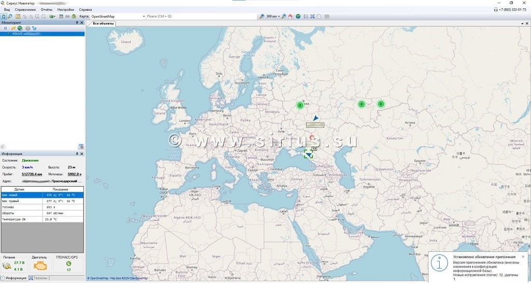Switch to the Геозоны tab
This screenshot has height=283, width=531.
point(40,278)
